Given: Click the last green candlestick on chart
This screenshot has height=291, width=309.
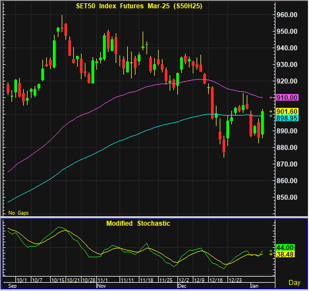Looking at the screenshot, I should [x=263, y=123].
